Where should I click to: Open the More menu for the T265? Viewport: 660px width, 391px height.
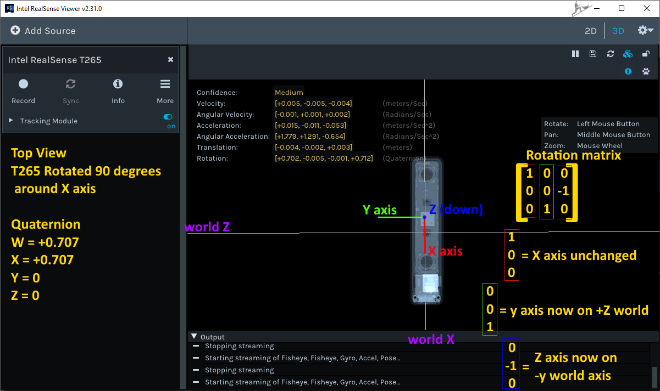point(165,84)
